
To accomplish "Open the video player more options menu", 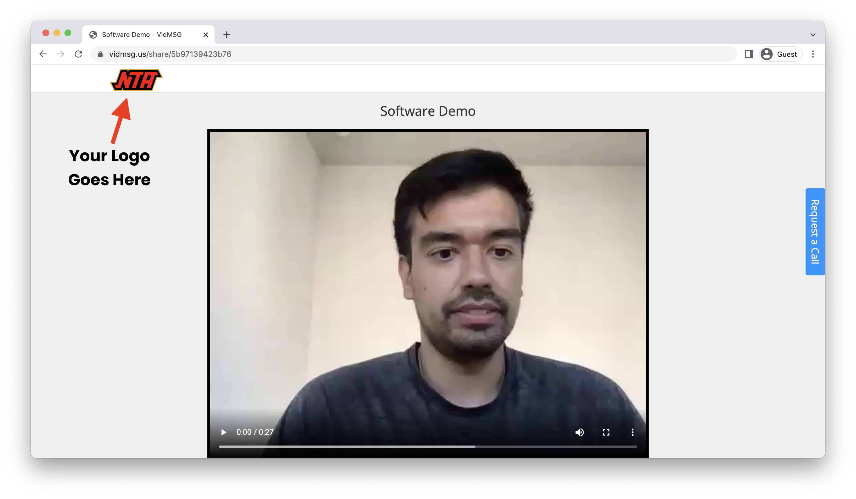I will (x=633, y=432).
